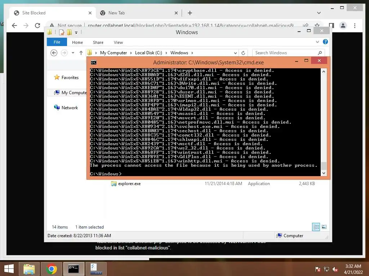Open the Home ribbon tab
Screen dimensions: 369x276
(77, 42)
